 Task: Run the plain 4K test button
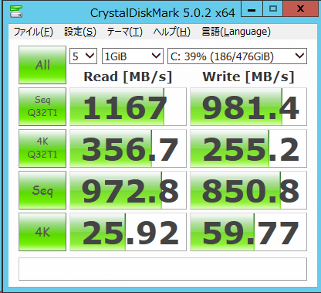[x=42, y=232]
